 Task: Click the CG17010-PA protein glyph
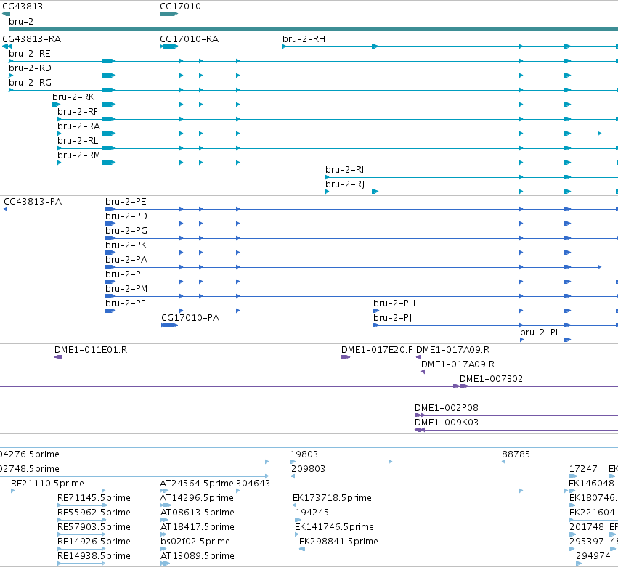[x=169, y=325]
